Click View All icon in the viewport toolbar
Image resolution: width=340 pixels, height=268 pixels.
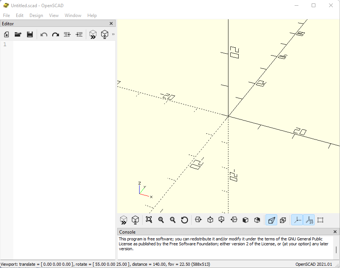[x=149, y=220]
